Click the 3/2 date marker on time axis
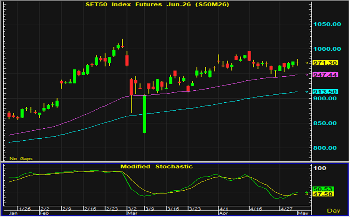Viewport: 350px width, 217px height. point(132,209)
